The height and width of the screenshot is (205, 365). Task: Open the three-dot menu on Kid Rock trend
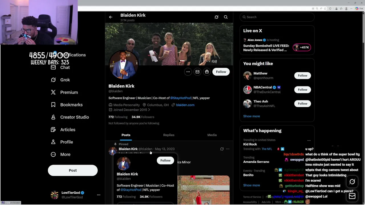pos(309,140)
